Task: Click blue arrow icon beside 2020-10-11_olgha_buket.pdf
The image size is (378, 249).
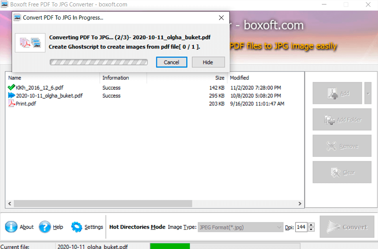Action: (x=11, y=96)
